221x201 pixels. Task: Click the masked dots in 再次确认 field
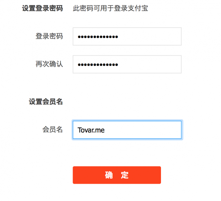[x=98, y=65]
